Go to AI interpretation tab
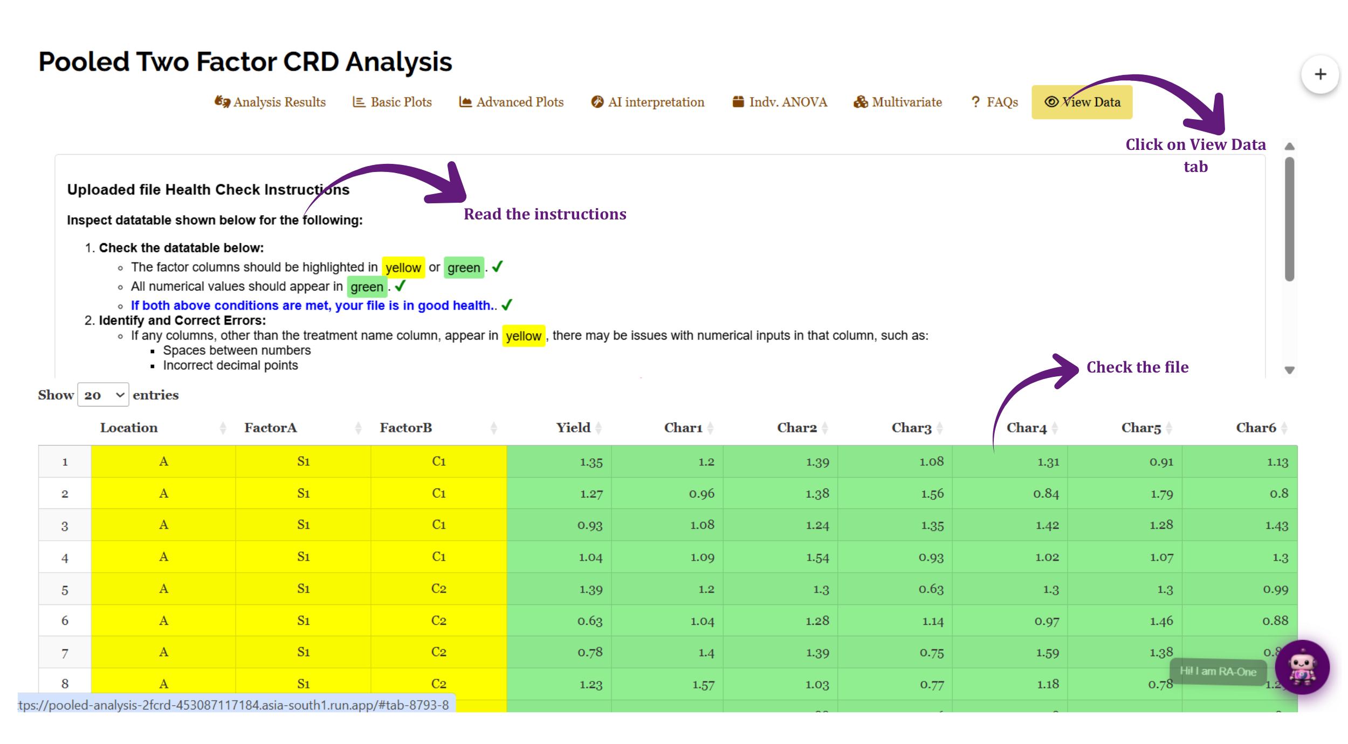 648,102
